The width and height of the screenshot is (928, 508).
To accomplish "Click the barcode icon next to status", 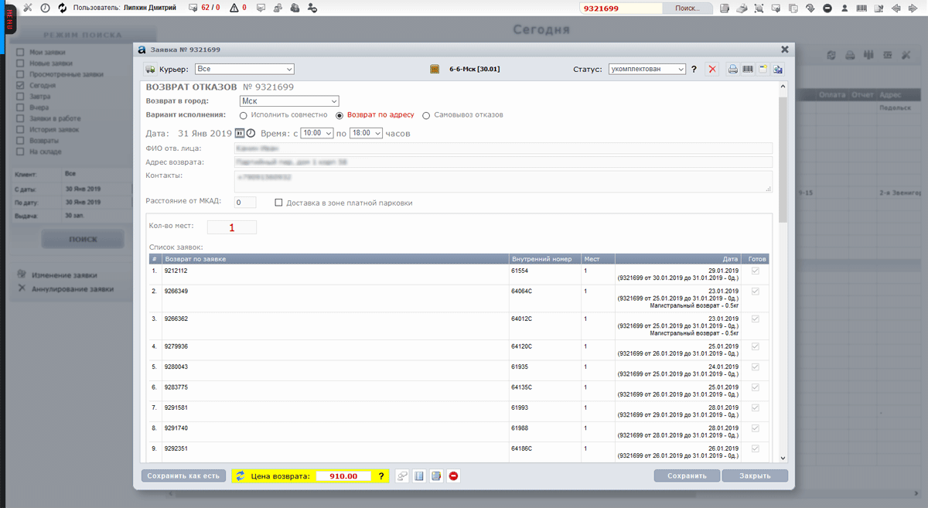I will (748, 70).
